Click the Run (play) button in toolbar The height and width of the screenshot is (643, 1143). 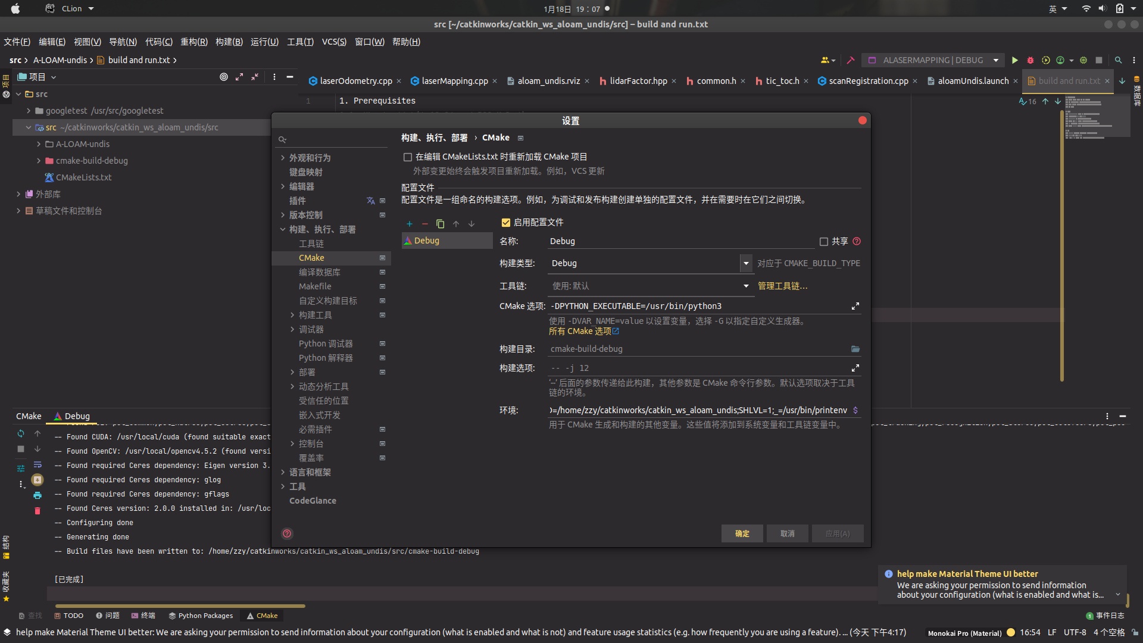1014,60
